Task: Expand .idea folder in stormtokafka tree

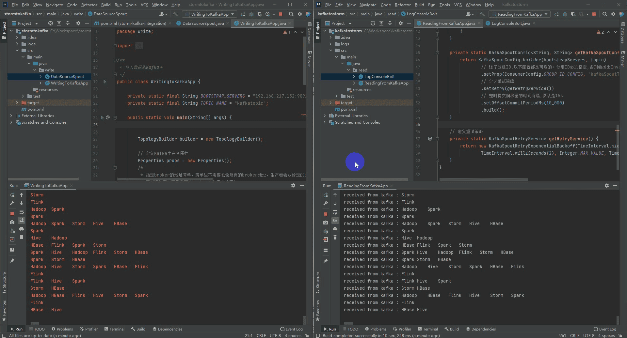Action: tap(17, 38)
